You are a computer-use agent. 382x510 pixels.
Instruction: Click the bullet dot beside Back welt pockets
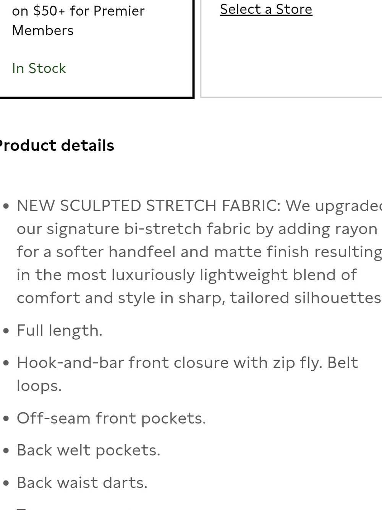pos(6,451)
